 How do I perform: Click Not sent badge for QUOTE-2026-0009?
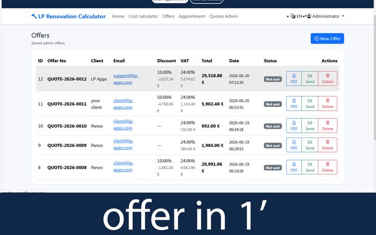(x=273, y=146)
